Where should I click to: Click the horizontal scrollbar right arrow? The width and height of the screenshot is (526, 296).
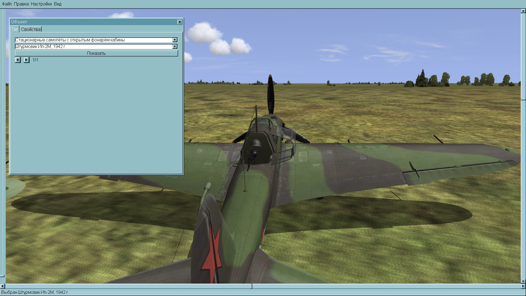(523, 286)
